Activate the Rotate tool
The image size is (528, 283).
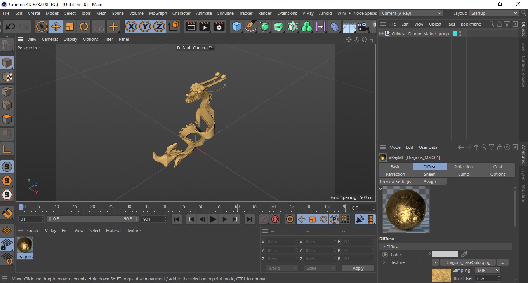[84, 27]
